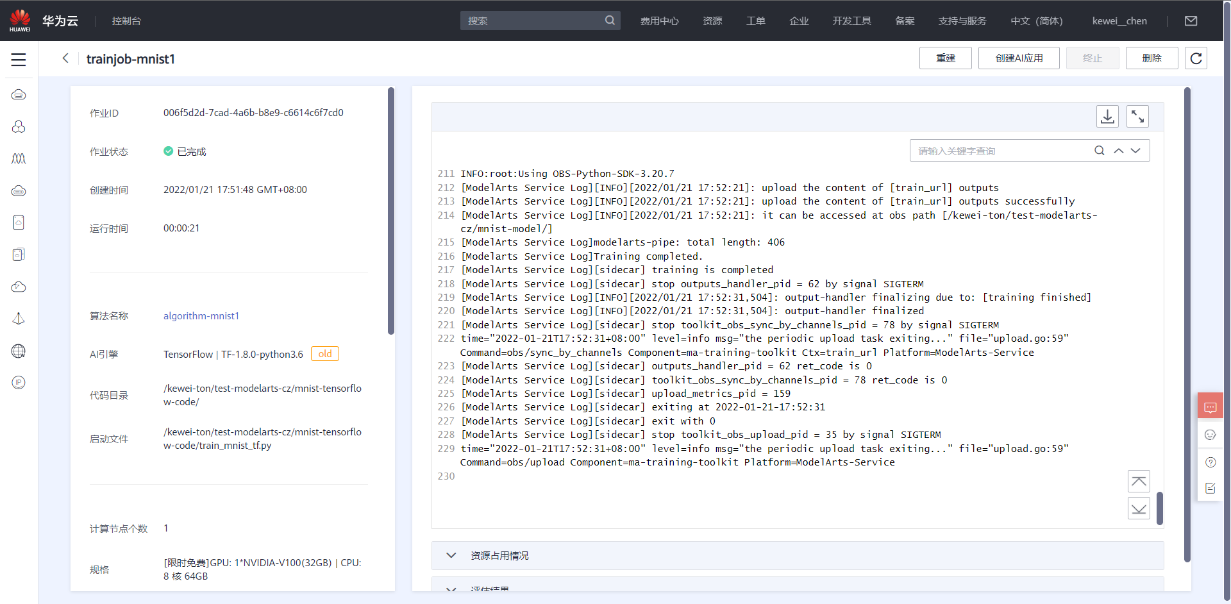This screenshot has height=604, width=1231.
Task: Open the 中文 (简体) language dropdown
Action: 1036,21
